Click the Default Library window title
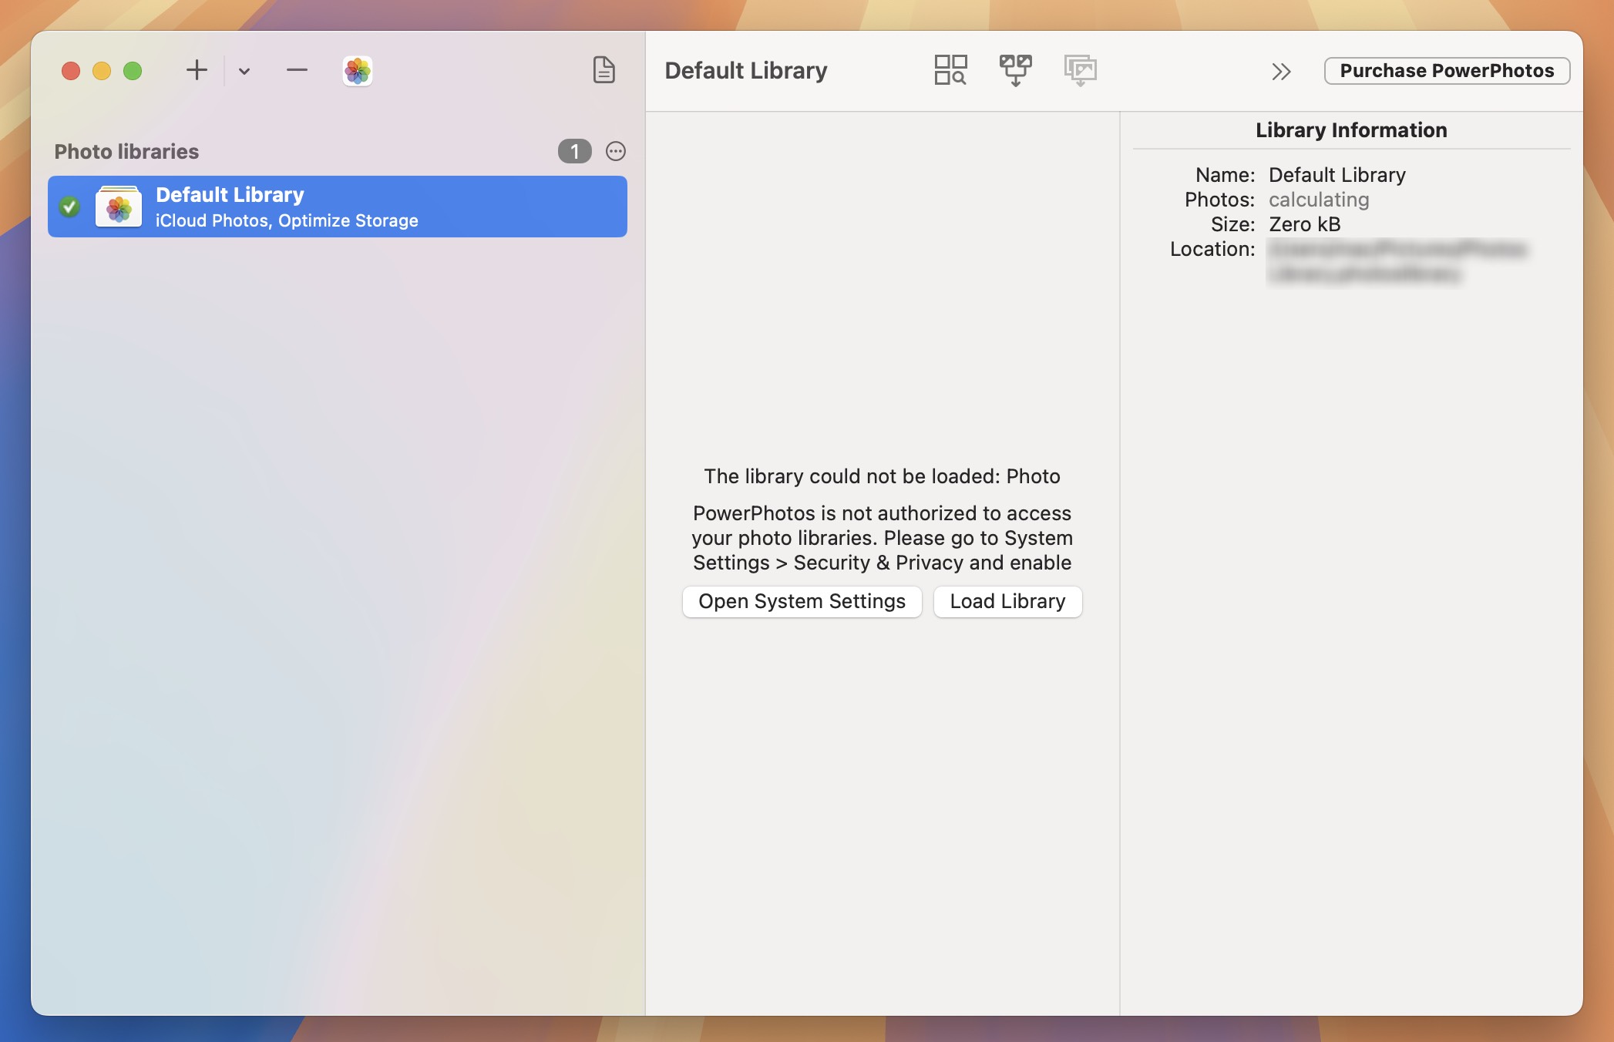 coord(745,70)
